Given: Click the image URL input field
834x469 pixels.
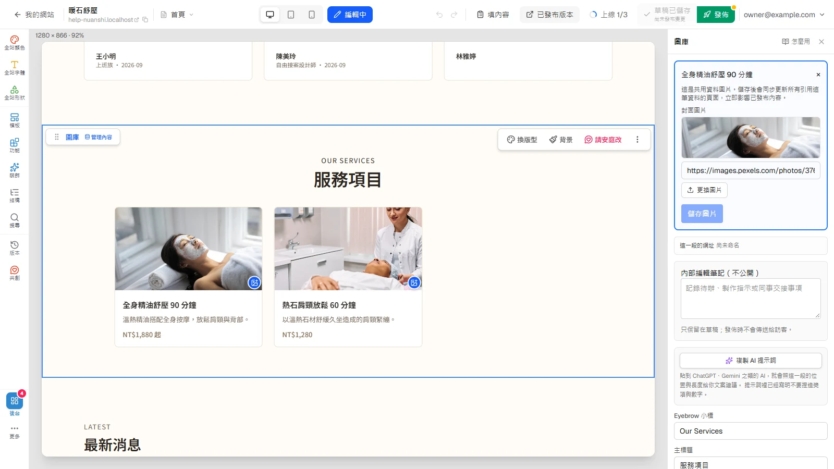Looking at the screenshot, I should pyautogui.click(x=751, y=170).
